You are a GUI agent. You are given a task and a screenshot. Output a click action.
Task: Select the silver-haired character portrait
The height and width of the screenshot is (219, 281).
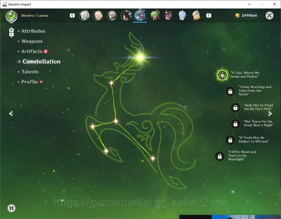click(84, 15)
